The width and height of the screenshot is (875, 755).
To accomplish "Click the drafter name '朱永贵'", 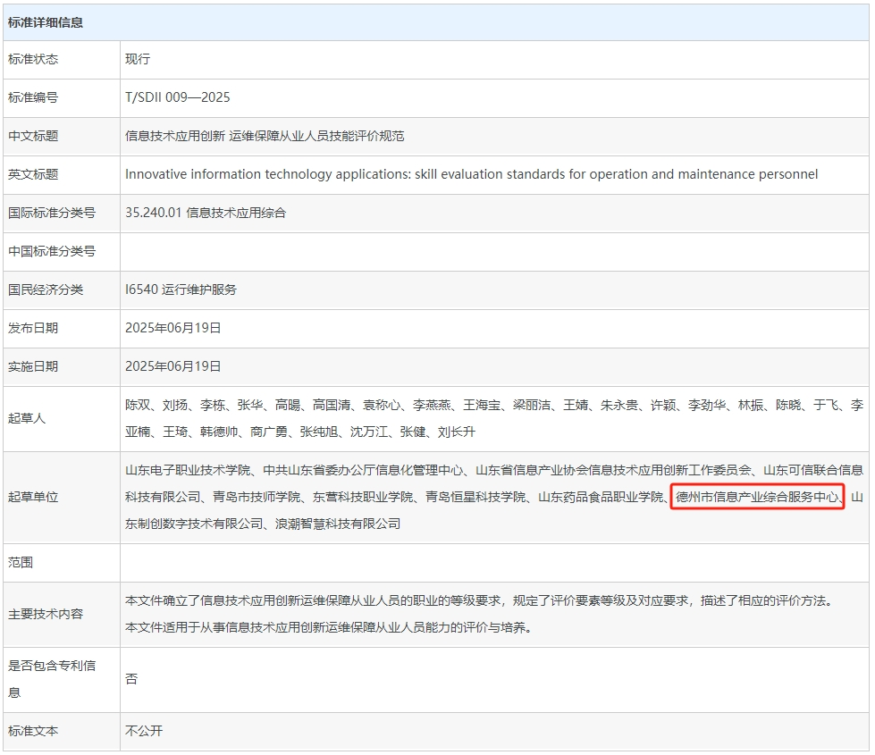I will 619,405.
